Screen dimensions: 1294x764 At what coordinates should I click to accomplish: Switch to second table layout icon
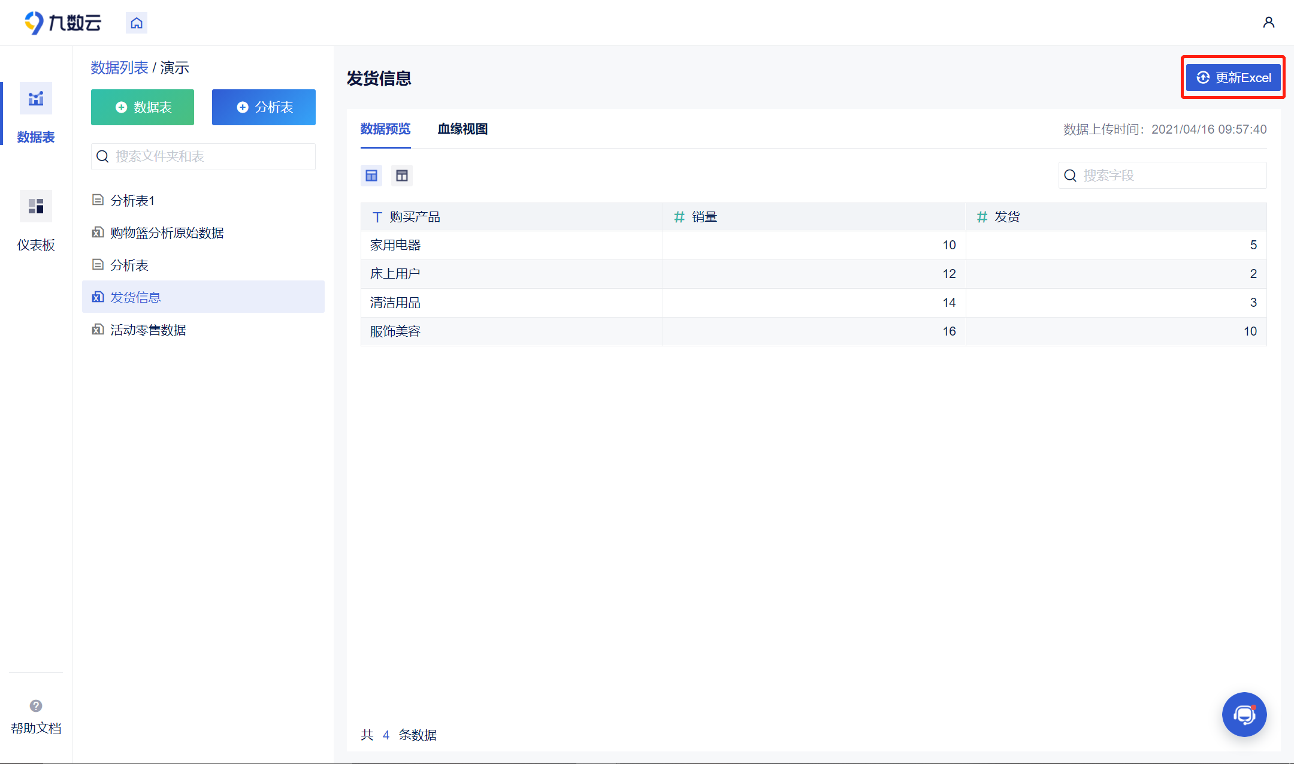click(x=402, y=176)
